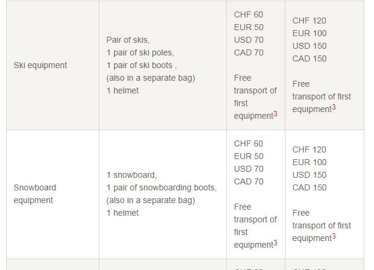This screenshot has width=374, height=270.
Task: Click 'CHF 60' in the Ski equipment row
Action: (248, 14)
